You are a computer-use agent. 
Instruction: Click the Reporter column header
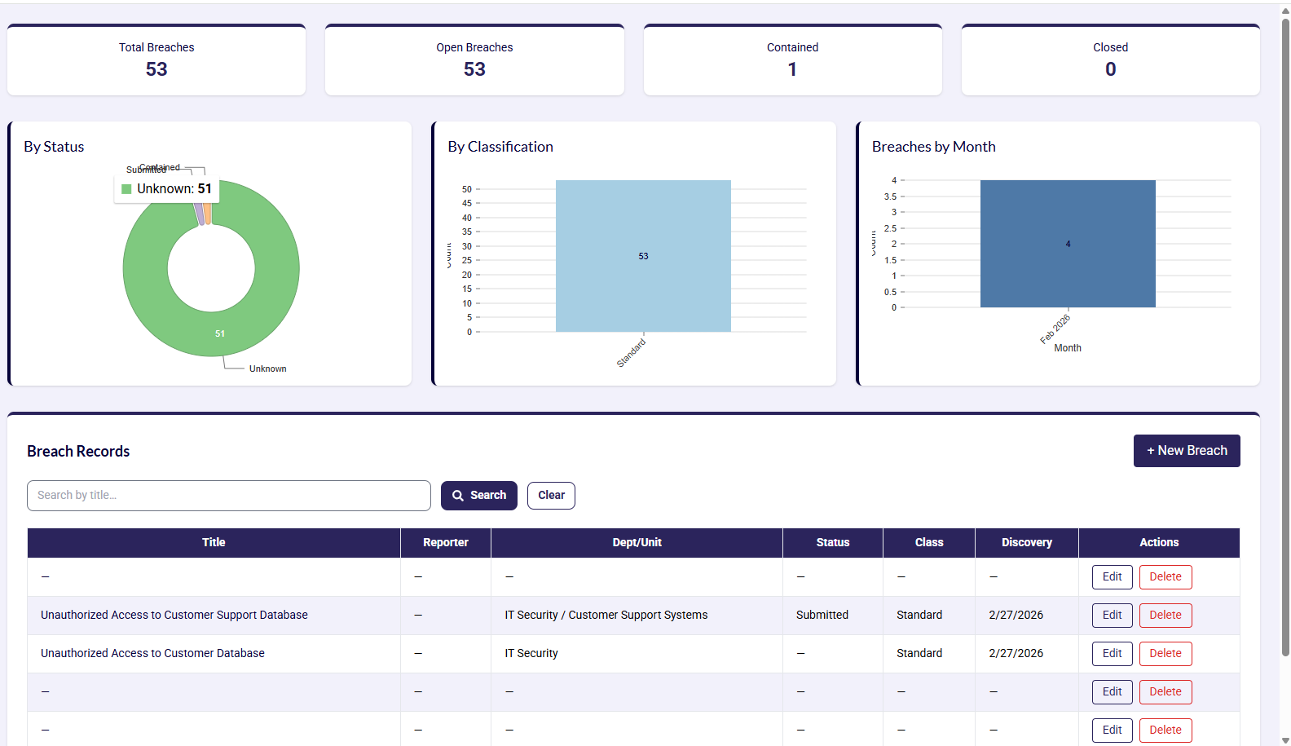[445, 543]
